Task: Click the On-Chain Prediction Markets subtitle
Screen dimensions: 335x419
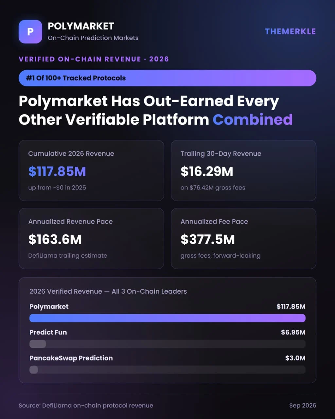Action: 93,38
